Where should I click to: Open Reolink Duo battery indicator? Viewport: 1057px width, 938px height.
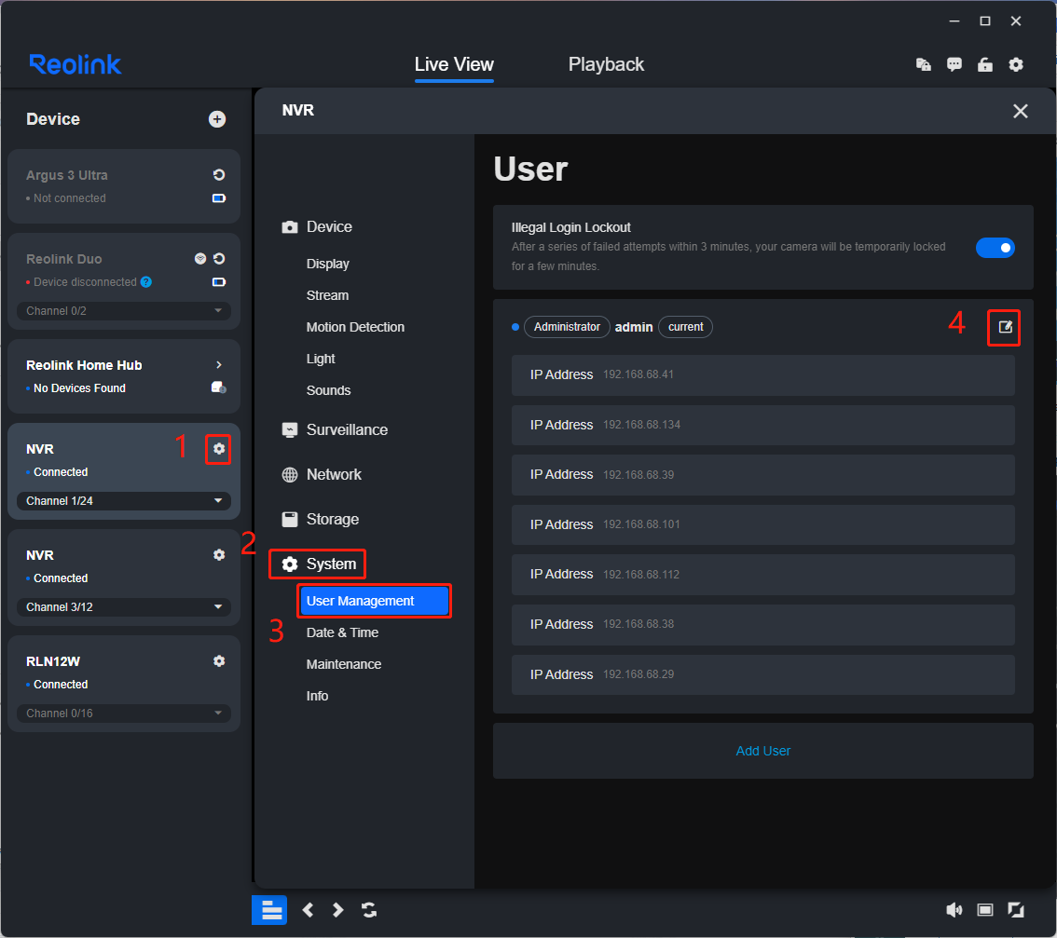click(219, 281)
